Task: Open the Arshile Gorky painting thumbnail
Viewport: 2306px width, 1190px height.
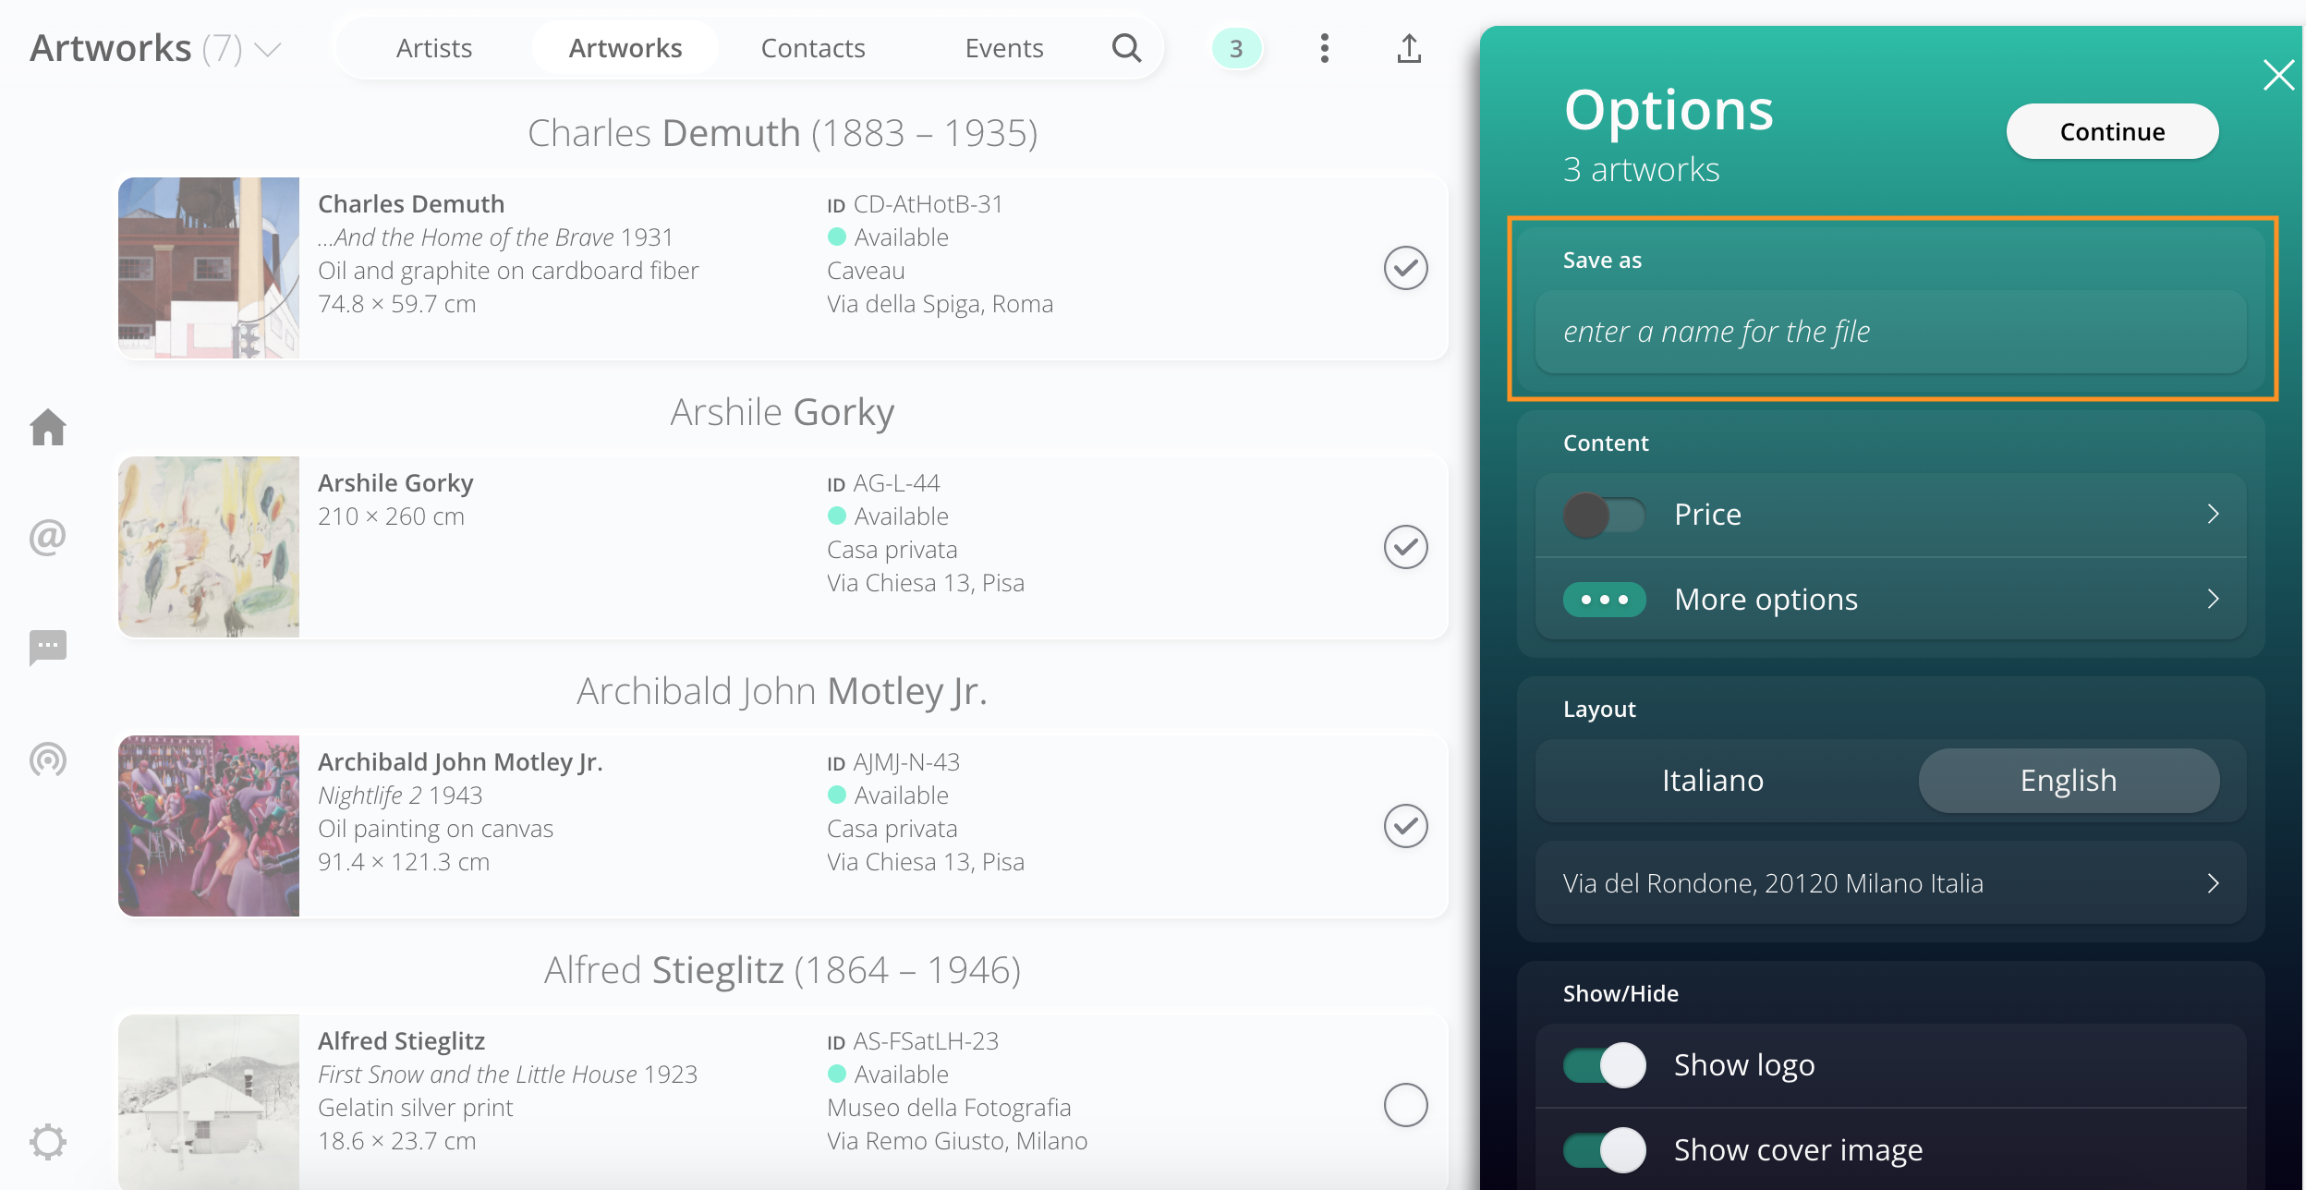Action: point(209,547)
